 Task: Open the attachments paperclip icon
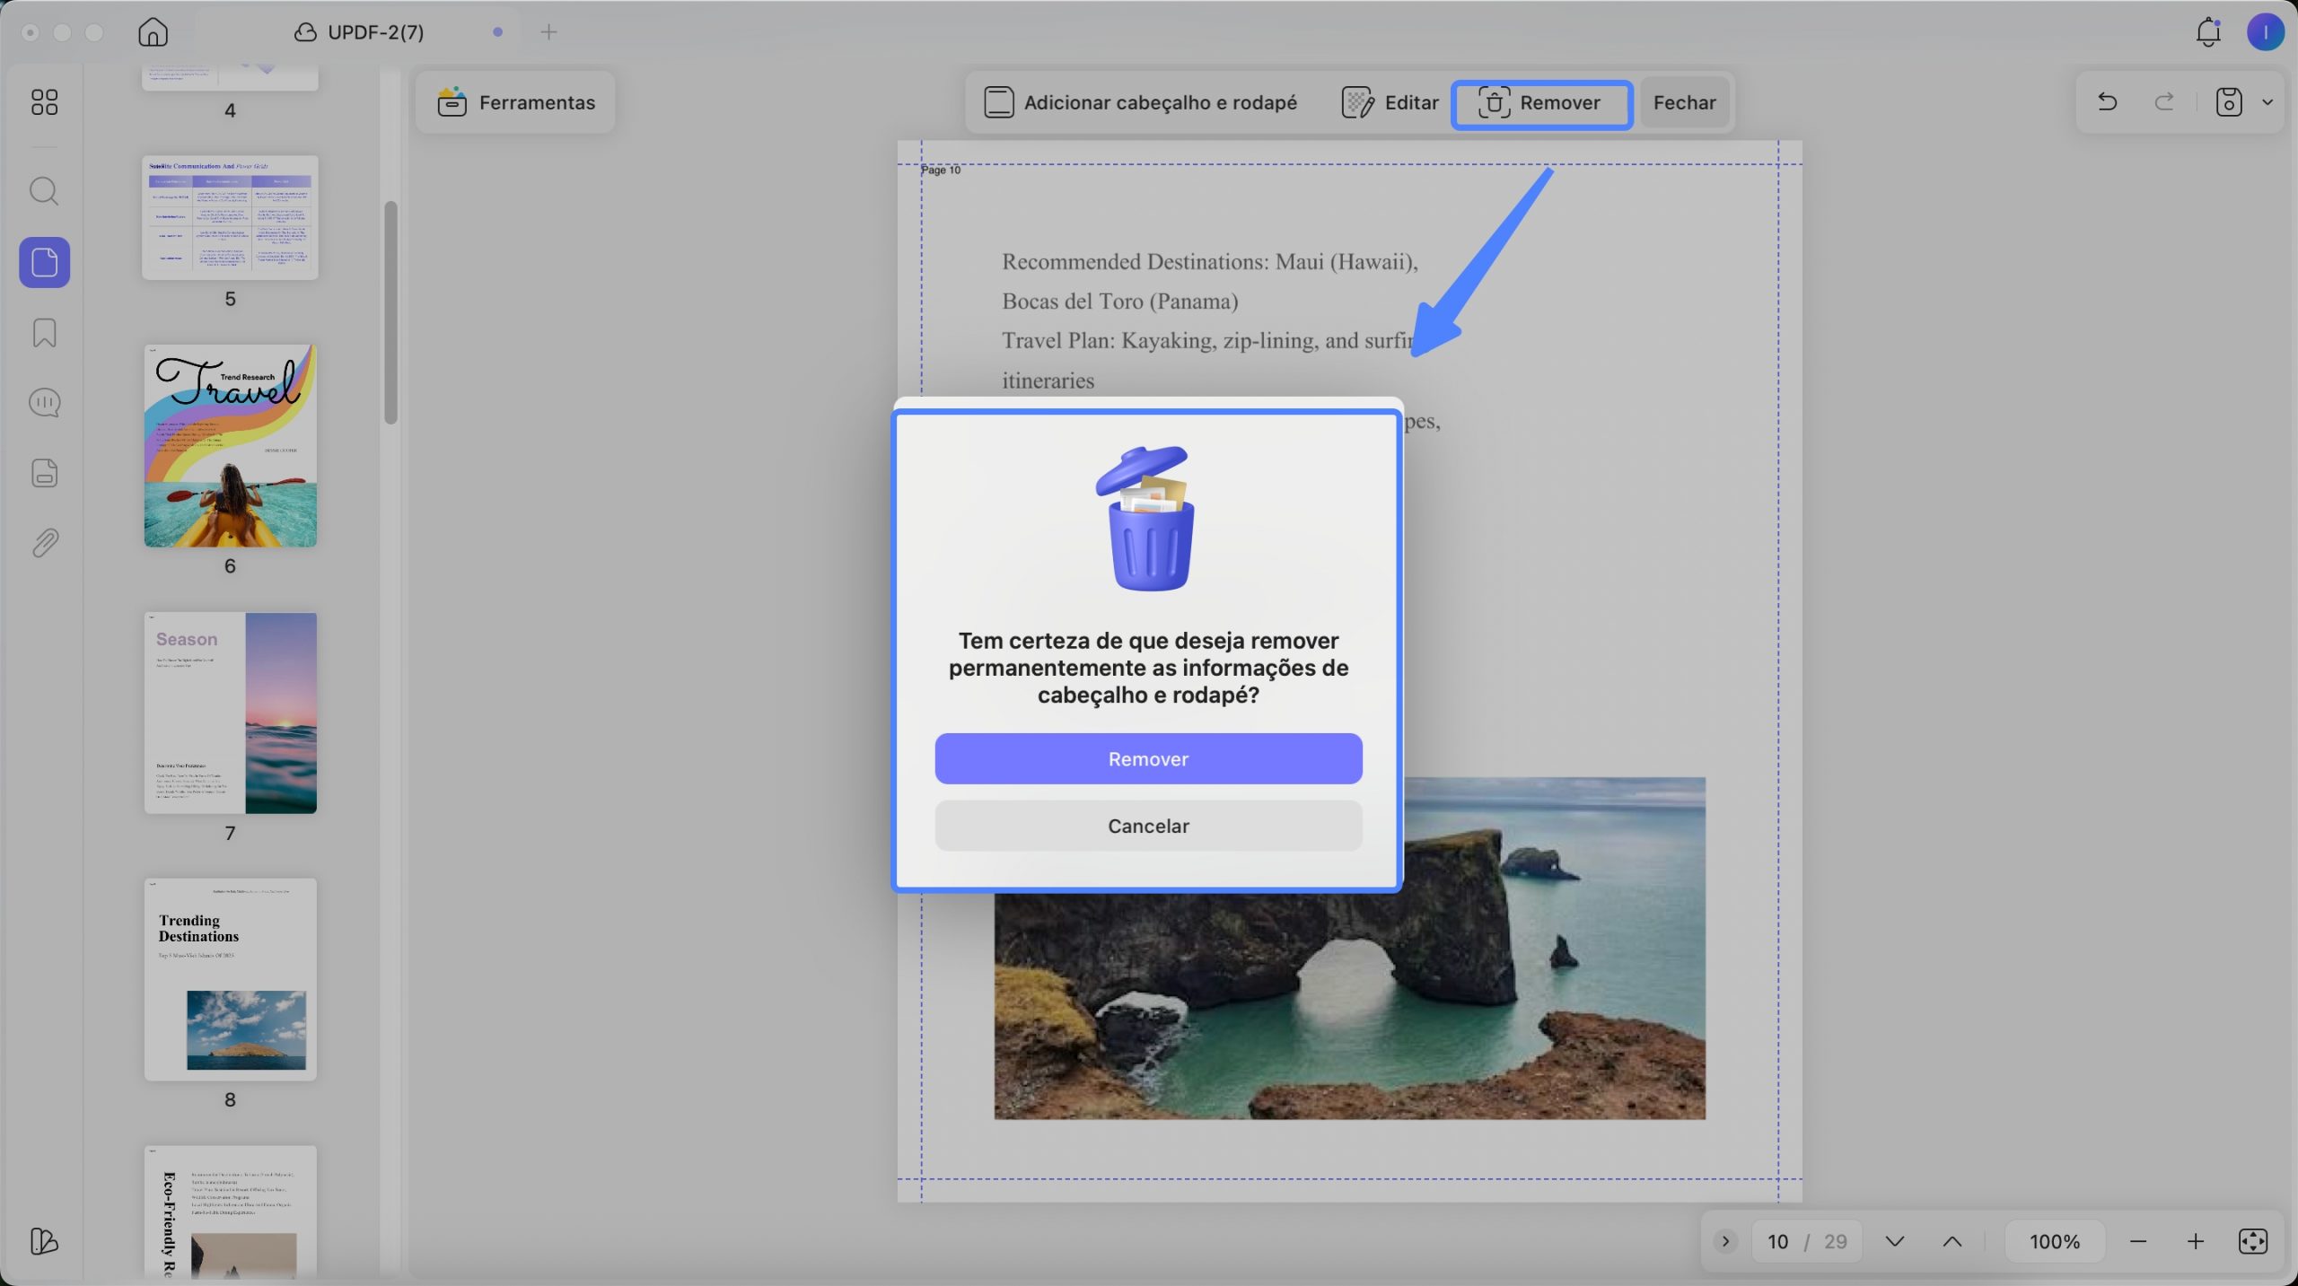[x=44, y=543]
